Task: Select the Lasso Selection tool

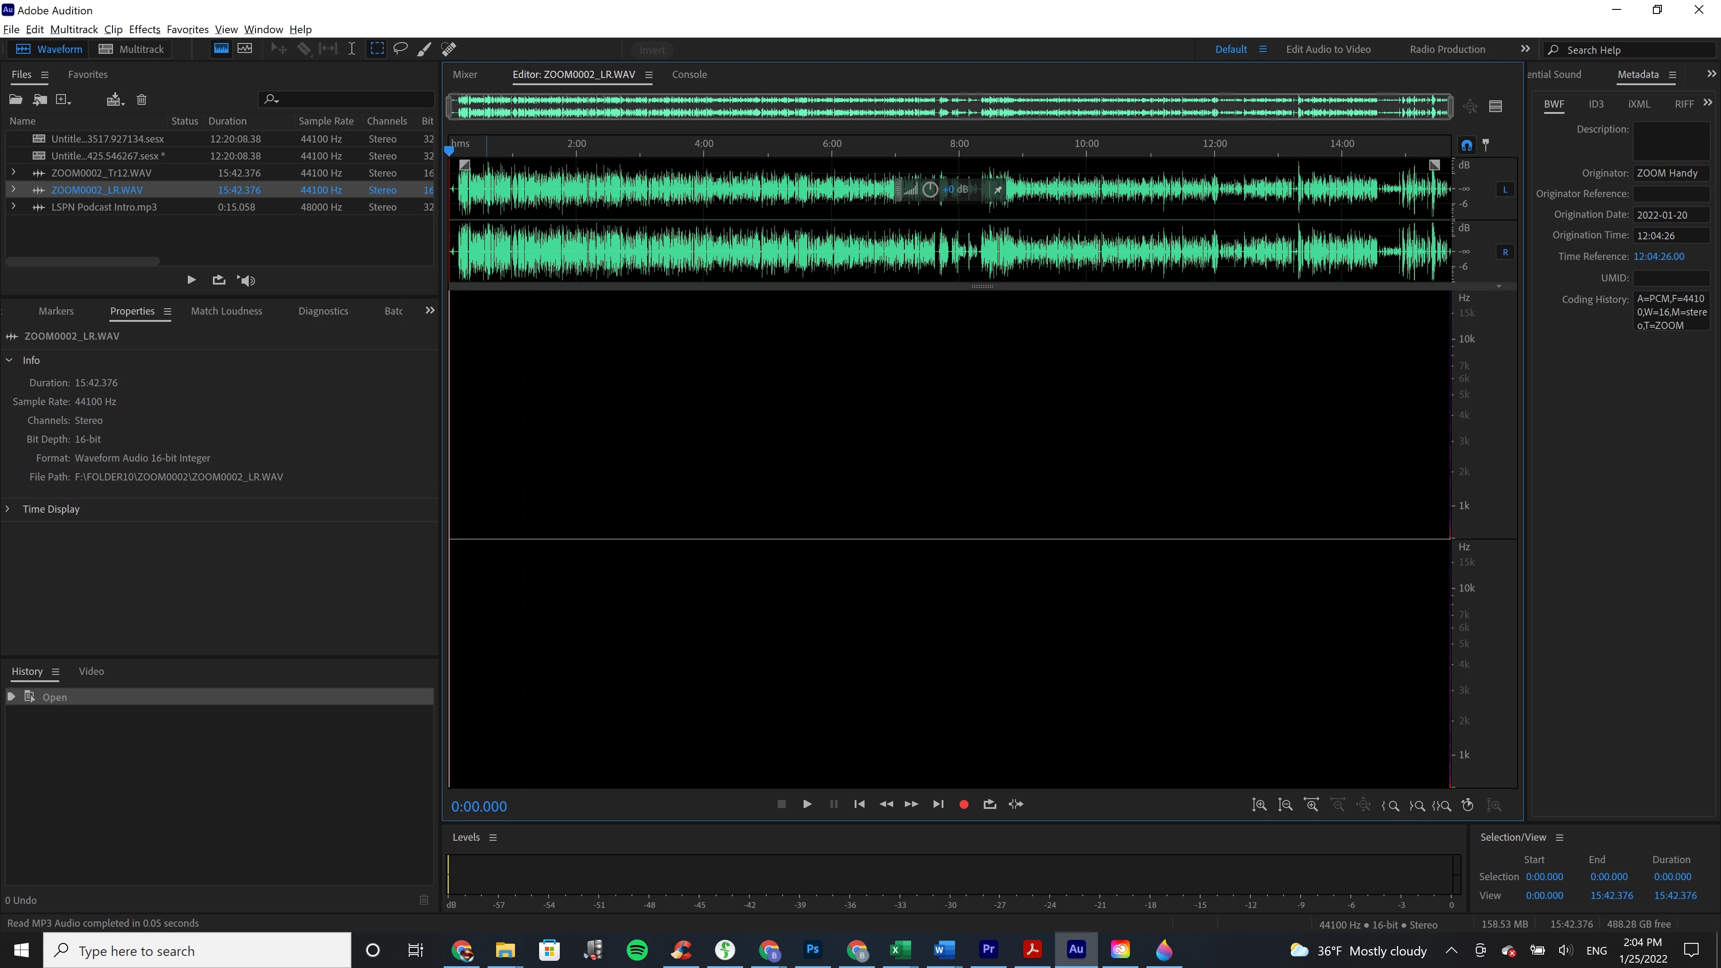Action: (400, 49)
